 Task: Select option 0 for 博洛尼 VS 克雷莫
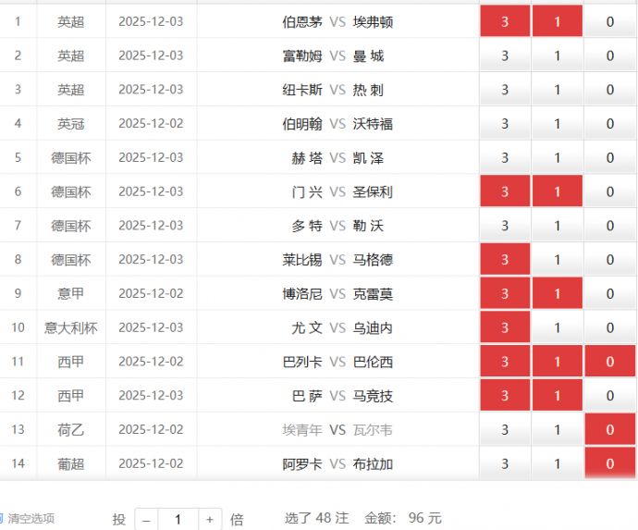[609, 294]
